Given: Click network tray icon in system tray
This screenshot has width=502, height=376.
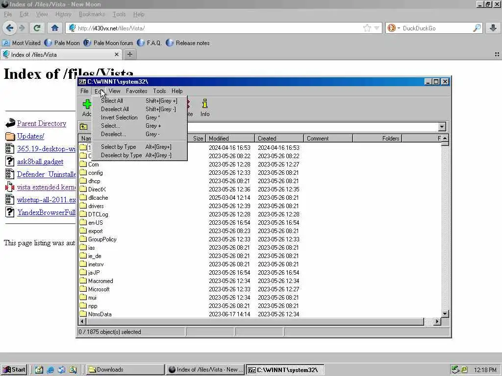Looking at the screenshot, I should 455,370.
